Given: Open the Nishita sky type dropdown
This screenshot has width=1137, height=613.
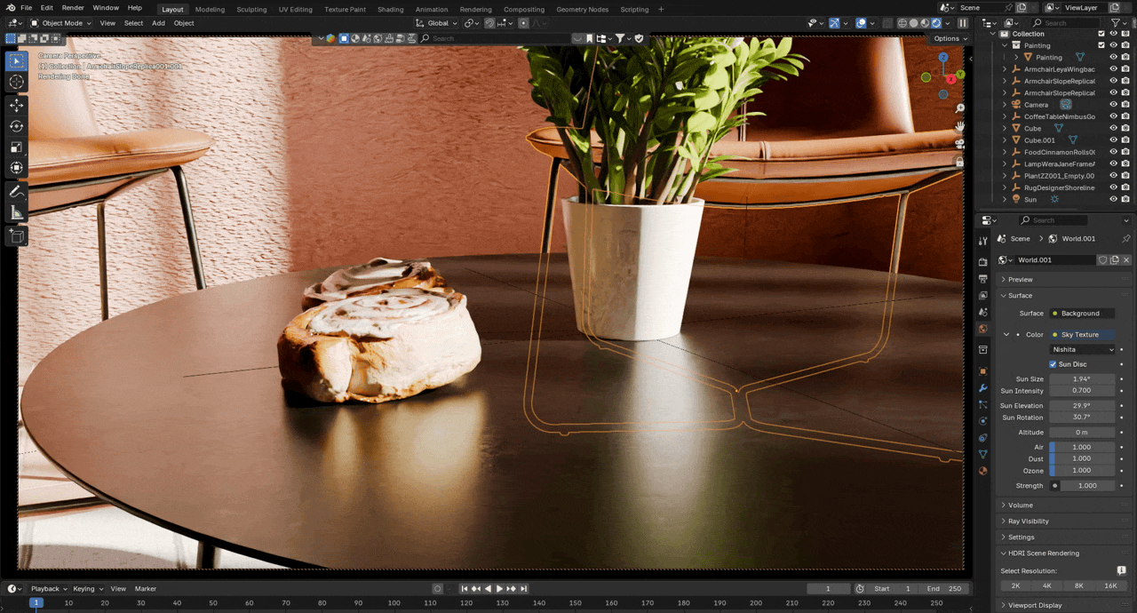Looking at the screenshot, I should (1082, 350).
